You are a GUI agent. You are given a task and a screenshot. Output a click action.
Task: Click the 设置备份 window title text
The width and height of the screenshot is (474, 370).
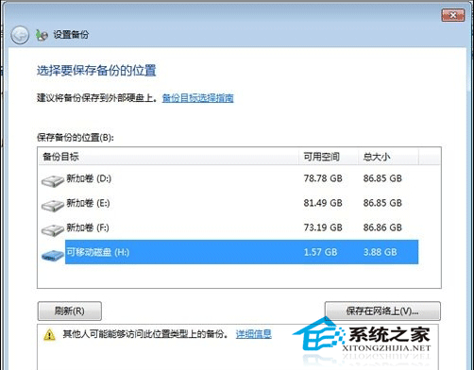point(71,35)
